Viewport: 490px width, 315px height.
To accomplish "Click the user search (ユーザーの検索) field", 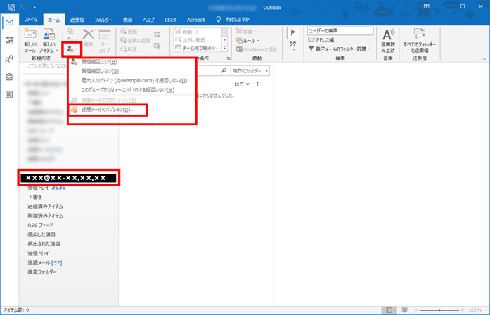I will pos(339,30).
